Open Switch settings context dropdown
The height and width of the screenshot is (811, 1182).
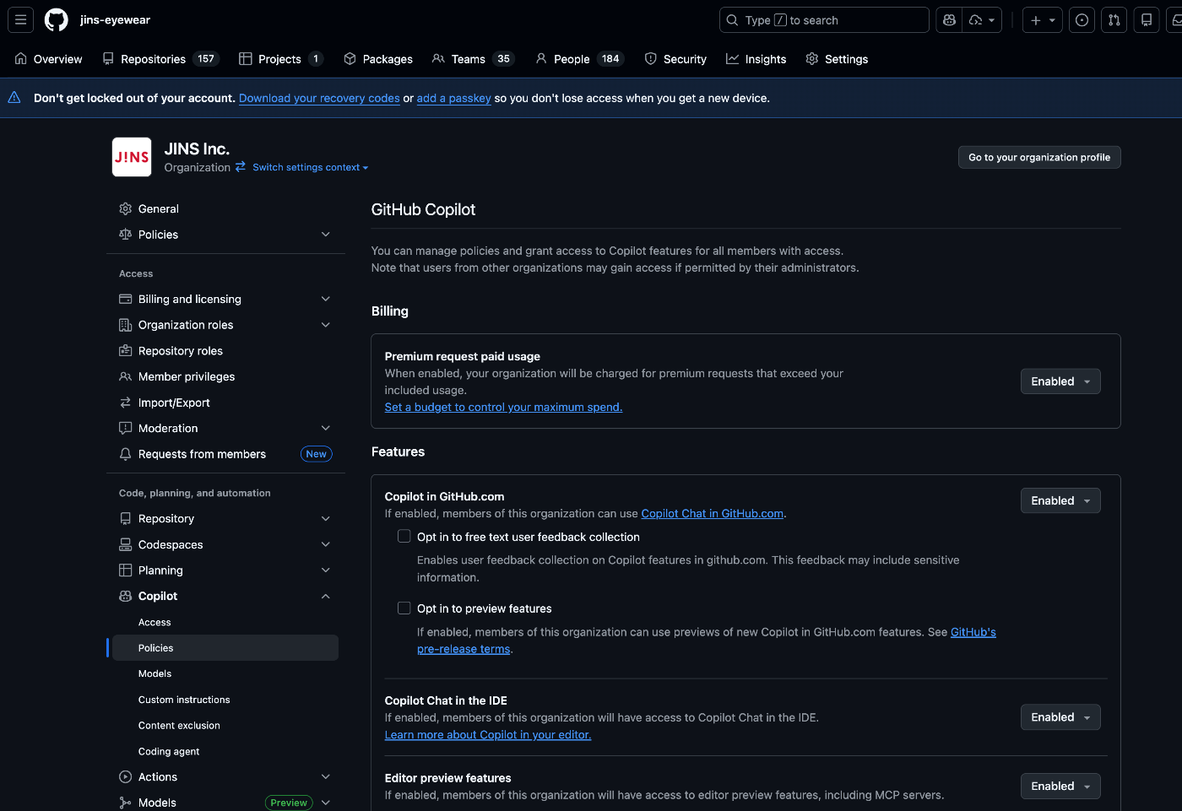pos(310,167)
